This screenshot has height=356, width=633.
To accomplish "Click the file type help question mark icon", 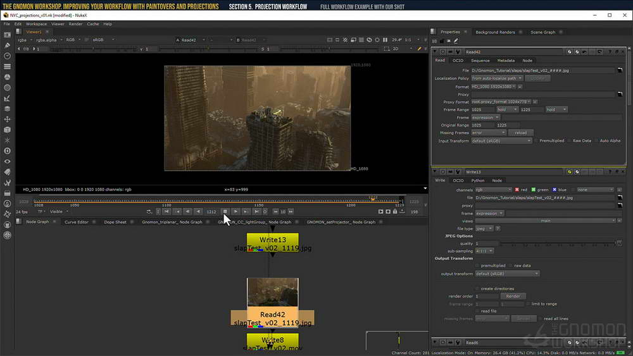I will pos(498,228).
